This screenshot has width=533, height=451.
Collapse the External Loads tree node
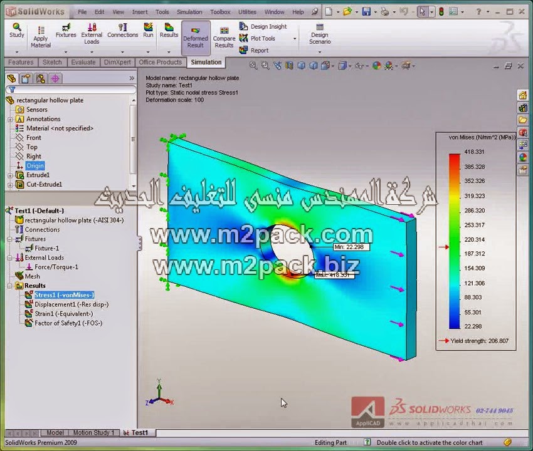click(10, 258)
